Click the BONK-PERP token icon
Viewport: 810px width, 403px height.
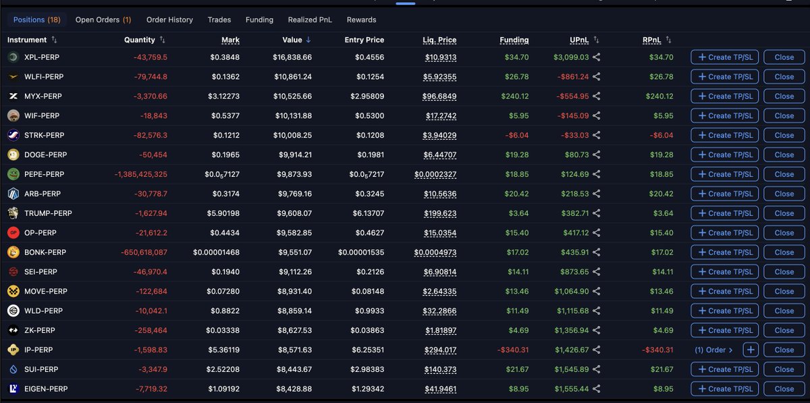14,252
